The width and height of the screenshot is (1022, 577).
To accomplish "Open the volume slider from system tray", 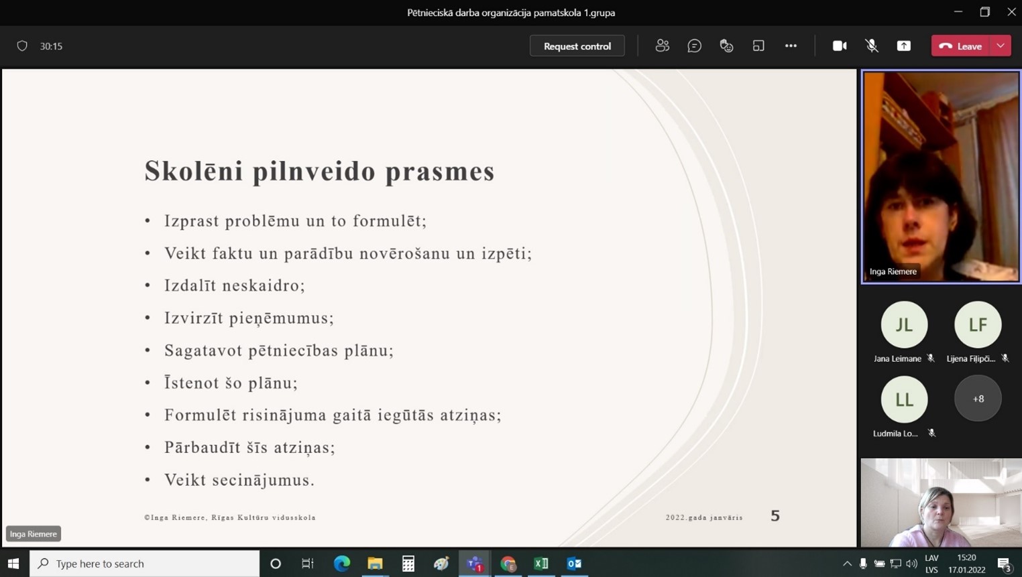I will pyautogui.click(x=911, y=564).
